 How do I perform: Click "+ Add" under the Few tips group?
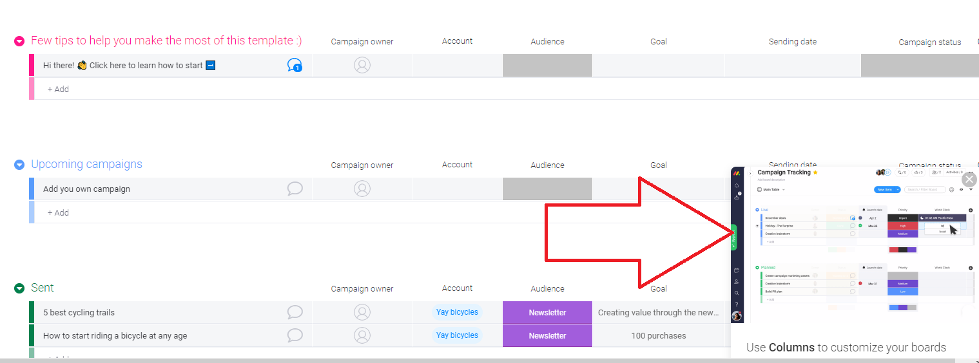pyautogui.click(x=58, y=89)
